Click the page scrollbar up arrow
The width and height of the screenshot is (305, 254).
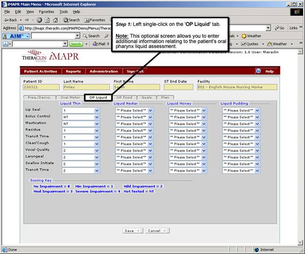point(300,52)
